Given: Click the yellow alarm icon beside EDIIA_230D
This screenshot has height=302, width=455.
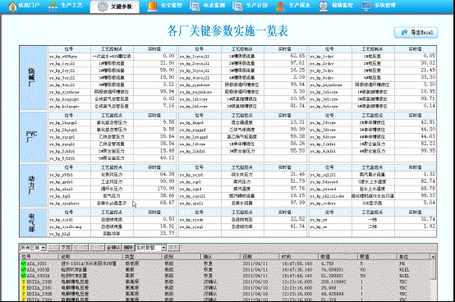Looking at the screenshot, I should pos(24,281).
